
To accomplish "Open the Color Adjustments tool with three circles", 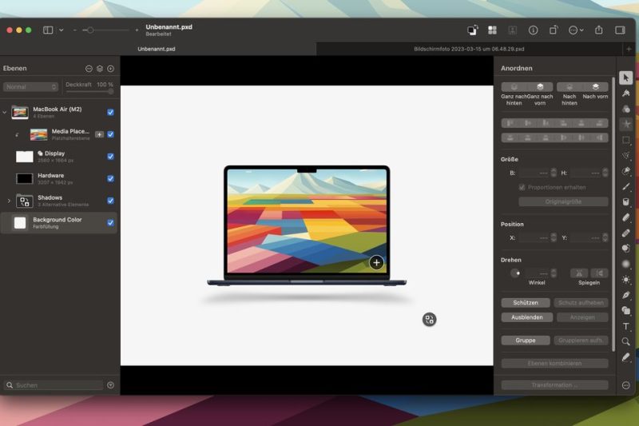I will click(626, 109).
